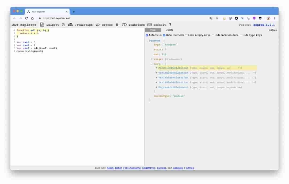Open the espree-5.0.1 parser link

tap(264, 25)
